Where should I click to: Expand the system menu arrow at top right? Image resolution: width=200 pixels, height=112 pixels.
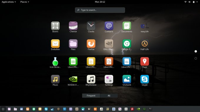(197, 2)
